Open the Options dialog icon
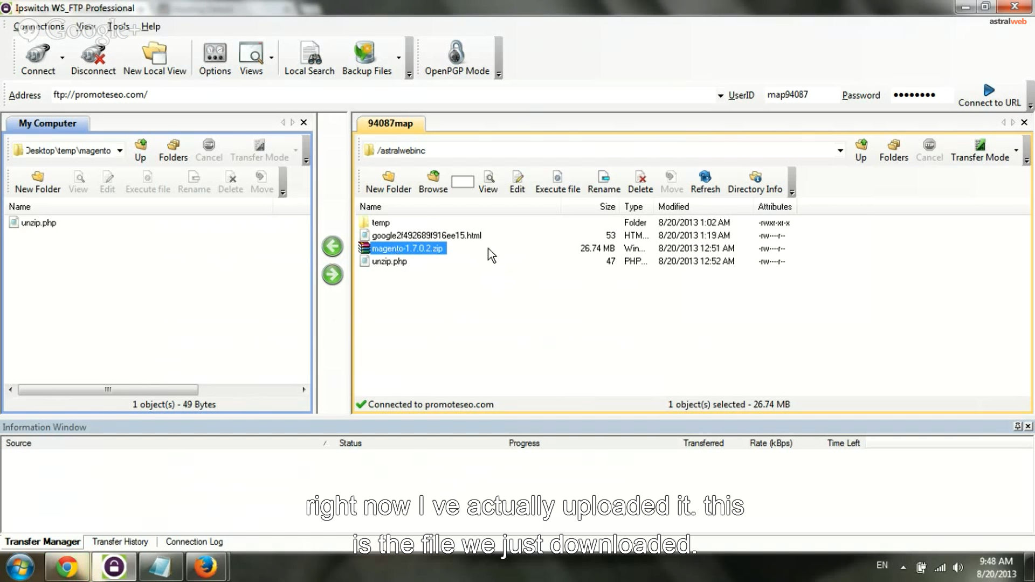 (x=215, y=59)
